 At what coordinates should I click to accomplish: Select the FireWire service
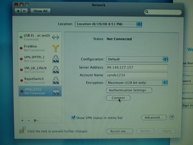pos(40,48)
